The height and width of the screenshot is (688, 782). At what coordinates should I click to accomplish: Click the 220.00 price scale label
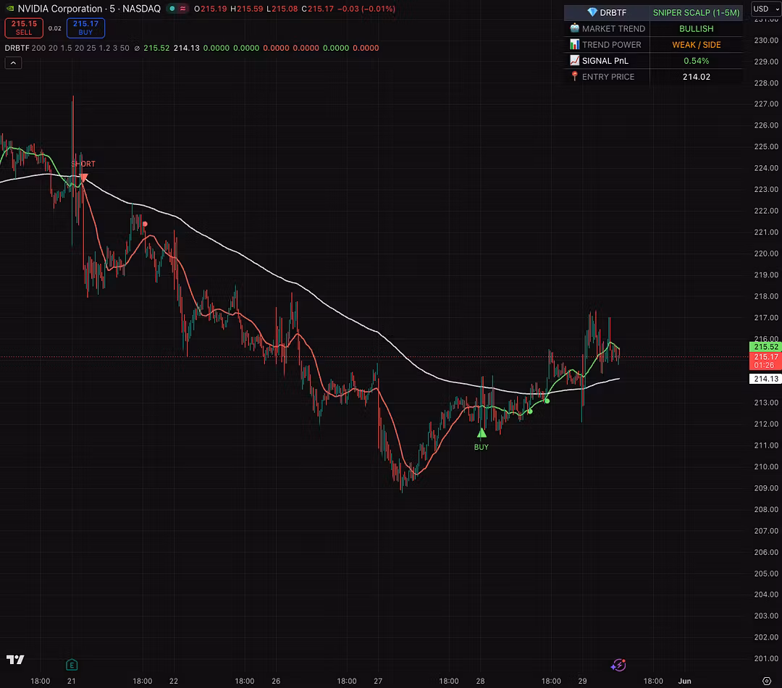coord(766,253)
